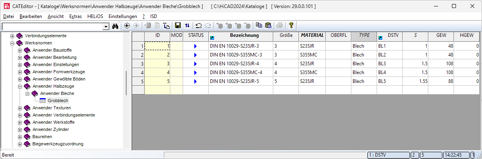The width and height of the screenshot is (482, 159).
Task: Expand the Anwender Baustoffe node
Action: click(20, 50)
